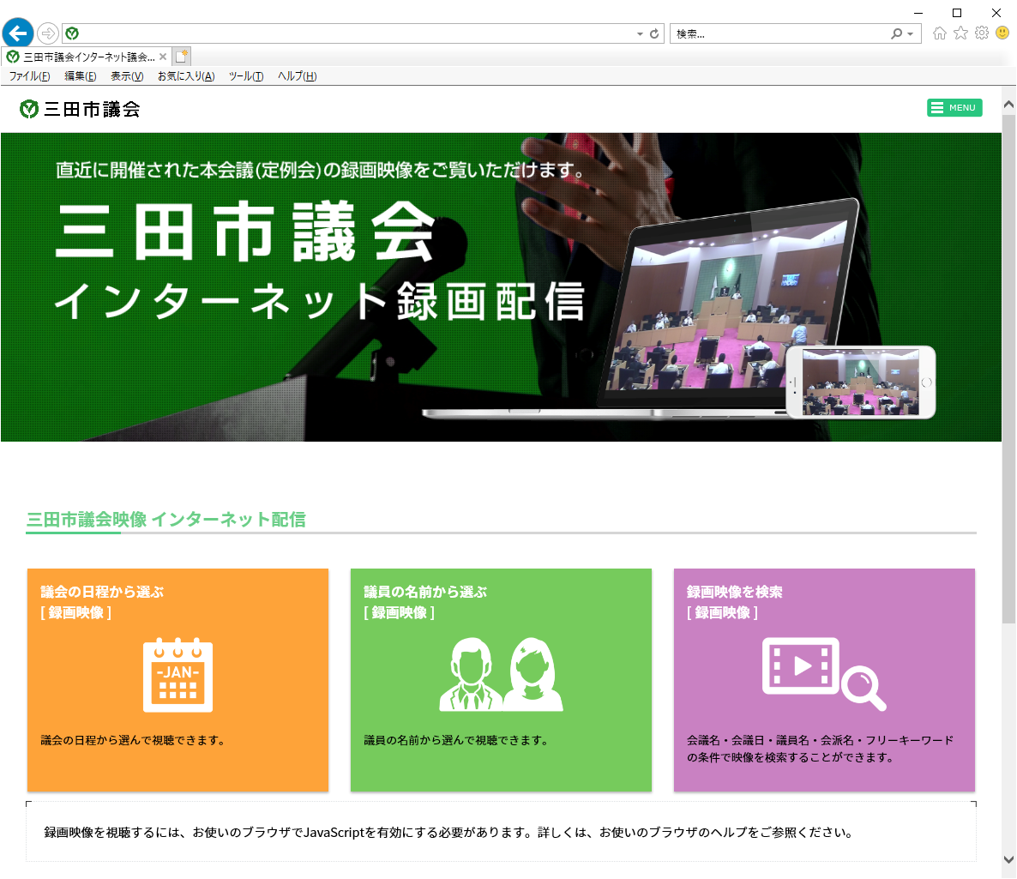The height and width of the screenshot is (879, 1017).
Task: Open a new tab button
Action: pos(182,57)
